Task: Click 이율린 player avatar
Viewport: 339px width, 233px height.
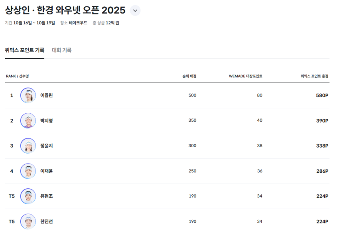Action: click(x=28, y=95)
